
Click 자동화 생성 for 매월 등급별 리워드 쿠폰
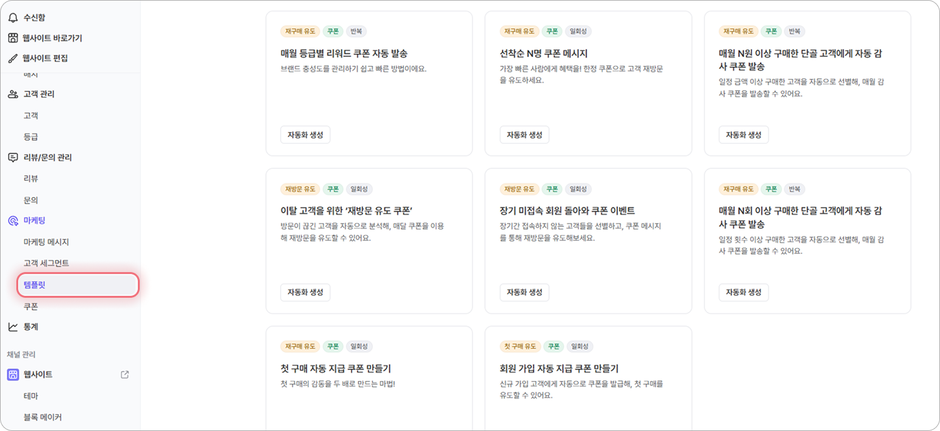pyautogui.click(x=305, y=134)
